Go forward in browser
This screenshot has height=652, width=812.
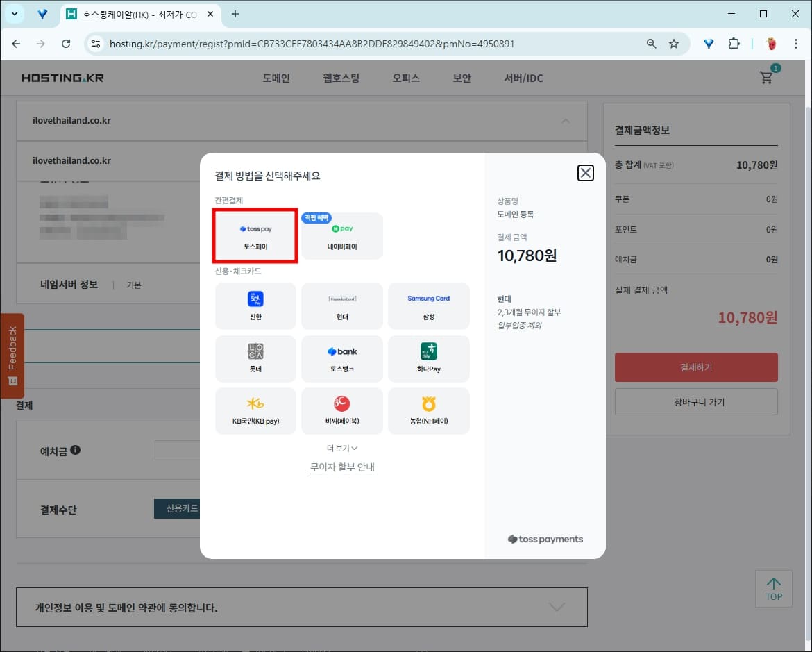pyautogui.click(x=41, y=44)
